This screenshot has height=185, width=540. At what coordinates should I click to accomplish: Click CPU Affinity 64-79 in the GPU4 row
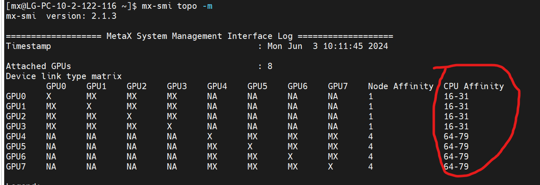pyautogui.click(x=456, y=136)
